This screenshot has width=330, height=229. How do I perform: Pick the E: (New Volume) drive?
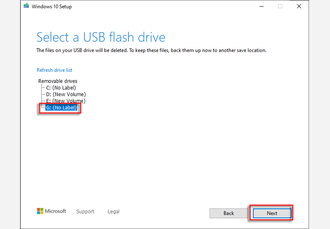click(66, 101)
